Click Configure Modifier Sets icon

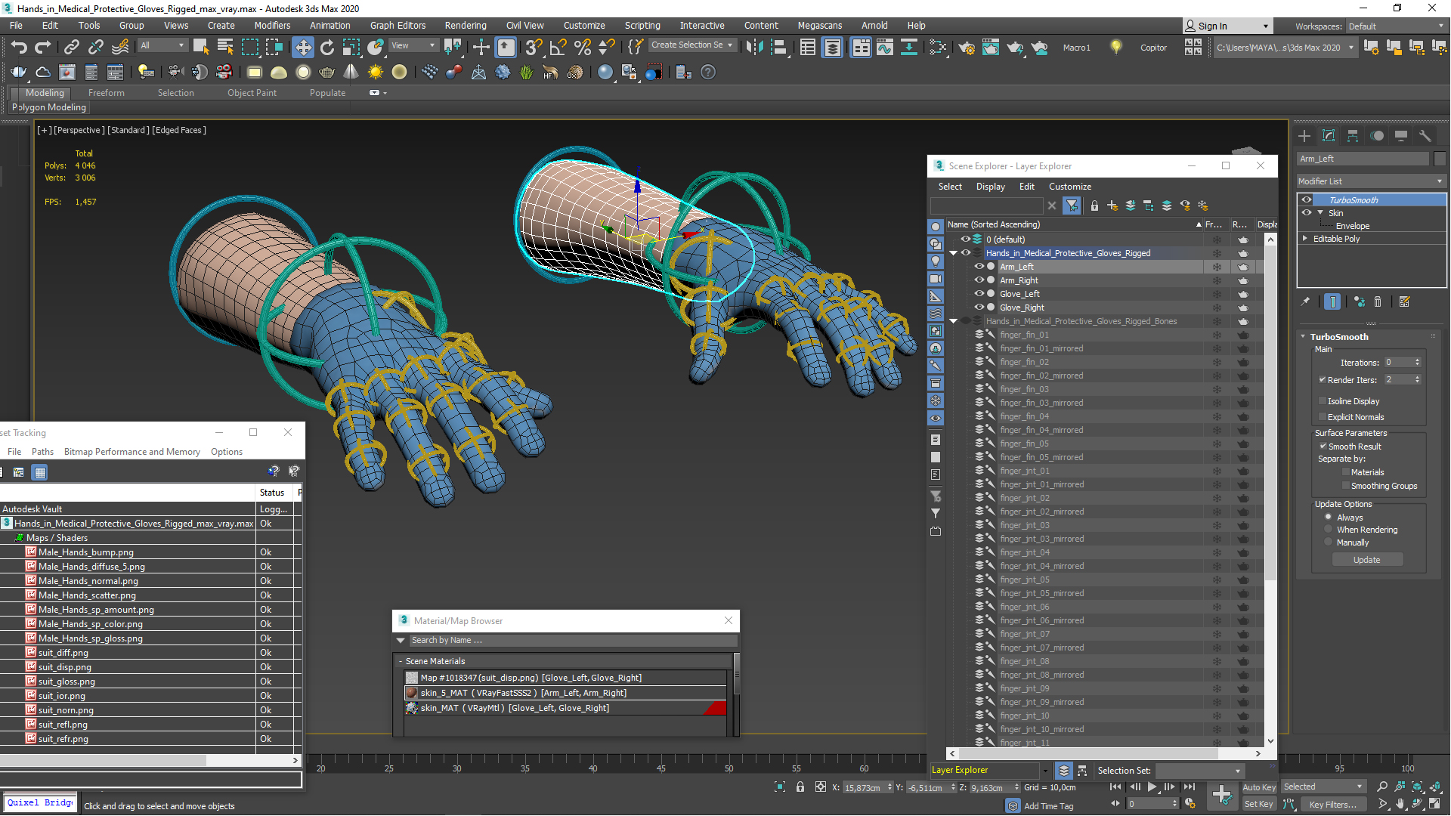[x=1405, y=301]
